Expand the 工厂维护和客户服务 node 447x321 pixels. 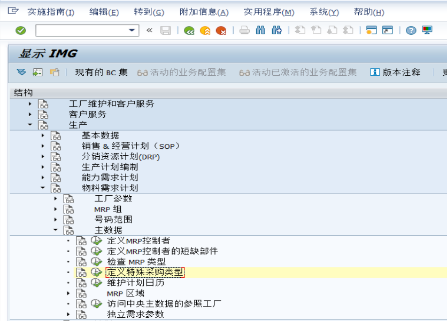[30, 104]
